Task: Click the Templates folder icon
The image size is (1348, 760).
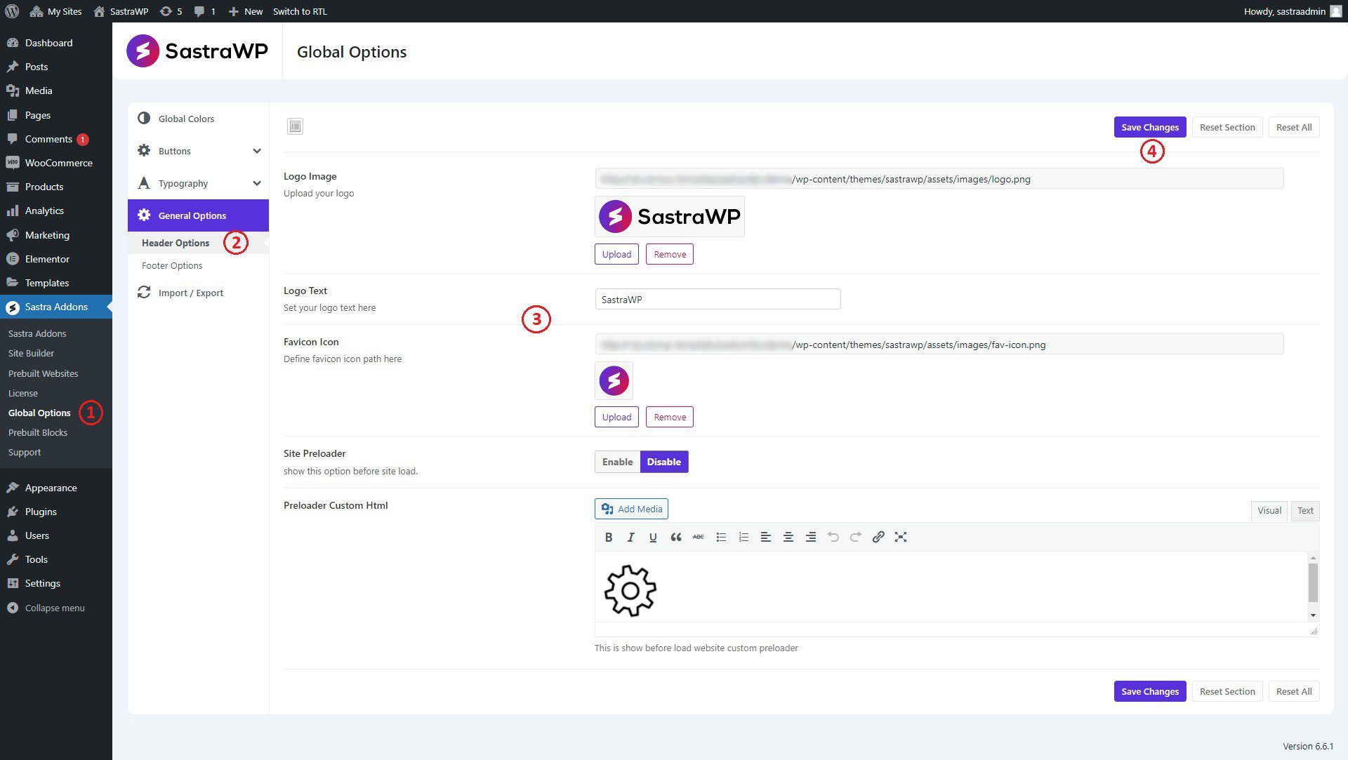Action: click(12, 283)
